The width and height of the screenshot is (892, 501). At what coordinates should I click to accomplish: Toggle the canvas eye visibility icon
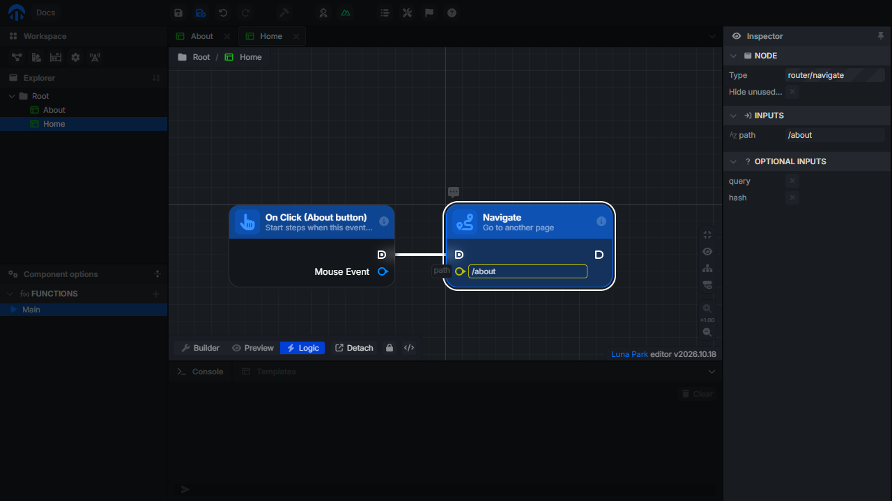[x=707, y=252]
